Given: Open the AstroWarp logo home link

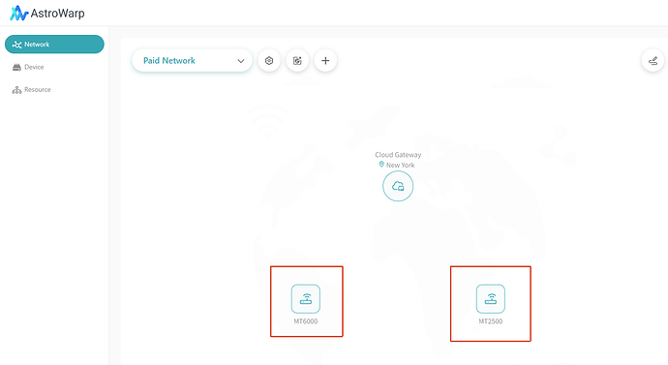Looking at the screenshot, I should click(x=47, y=14).
